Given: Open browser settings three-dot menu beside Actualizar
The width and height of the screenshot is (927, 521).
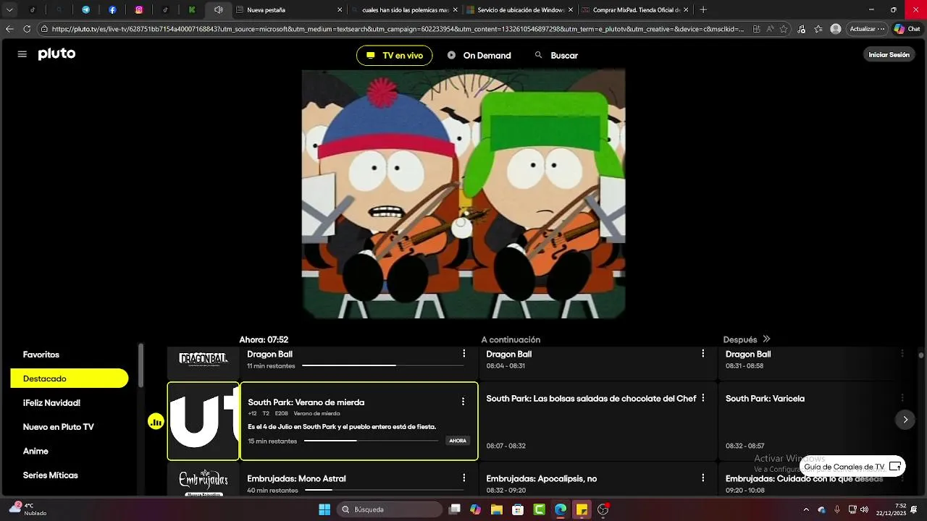Looking at the screenshot, I should [881, 29].
